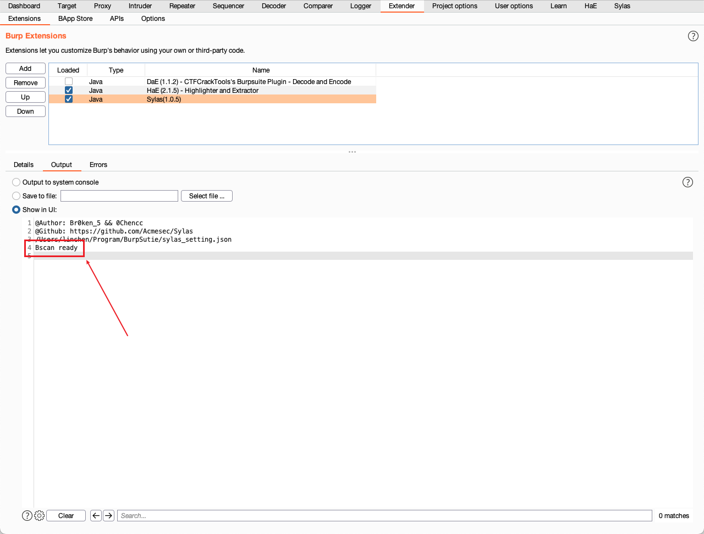This screenshot has height=534, width=704.
Task: Select Save to file radio option
Action: pyautogui.click(x=16, y=196)
